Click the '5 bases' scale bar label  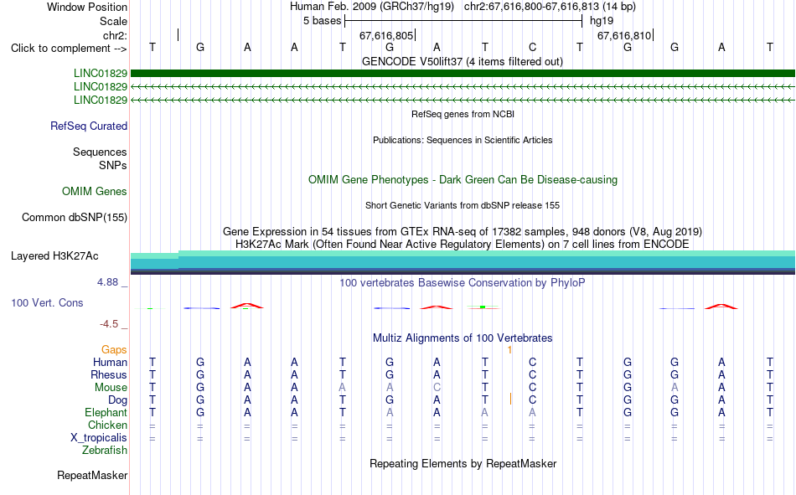[x=323, y=21]
